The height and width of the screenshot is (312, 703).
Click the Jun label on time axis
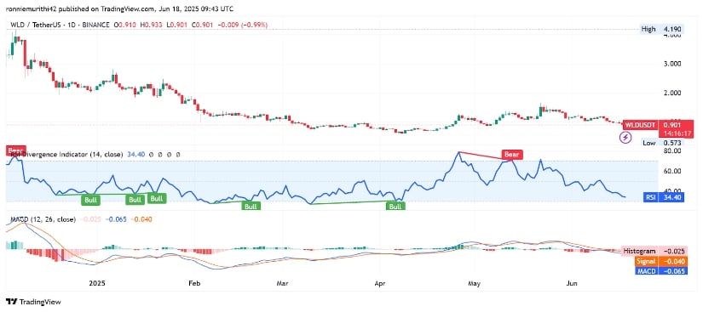572,283
